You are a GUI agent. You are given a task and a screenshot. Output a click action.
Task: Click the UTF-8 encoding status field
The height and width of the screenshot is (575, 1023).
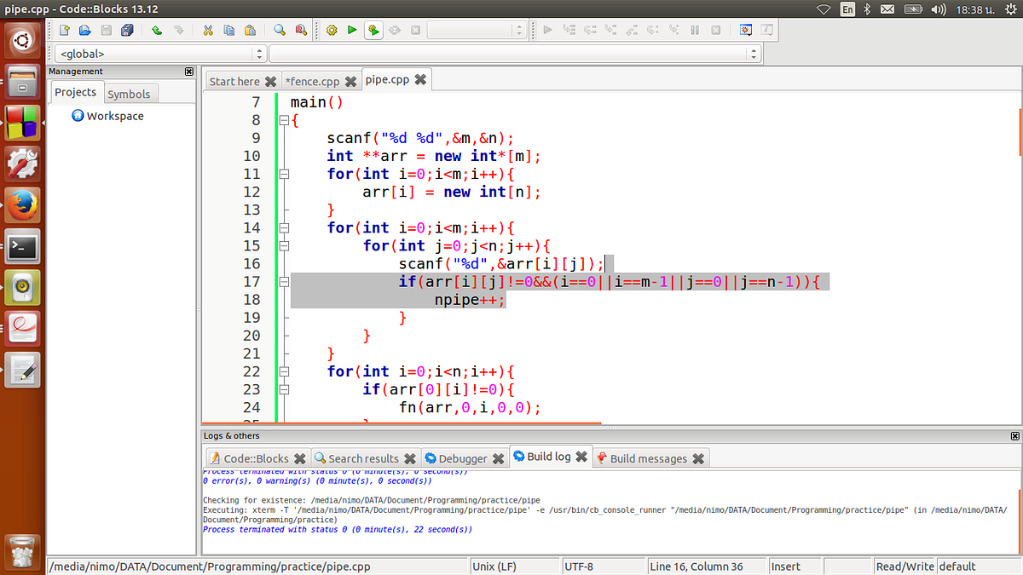pos(603,566)
